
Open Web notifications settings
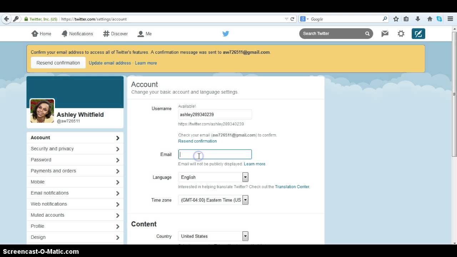(75, 204)
